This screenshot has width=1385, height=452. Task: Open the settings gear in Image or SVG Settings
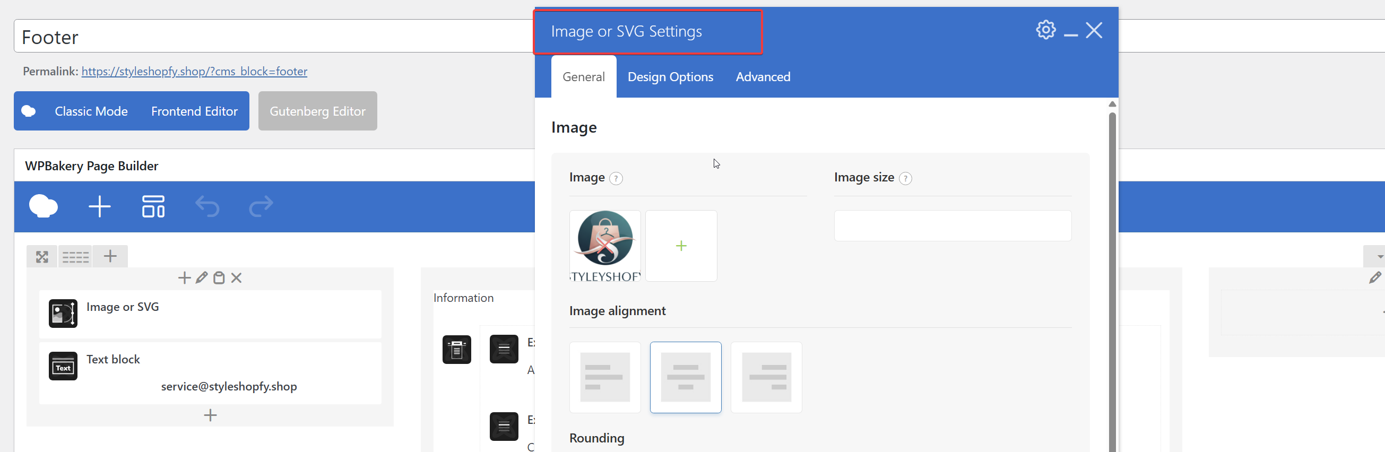[1046, 30]
